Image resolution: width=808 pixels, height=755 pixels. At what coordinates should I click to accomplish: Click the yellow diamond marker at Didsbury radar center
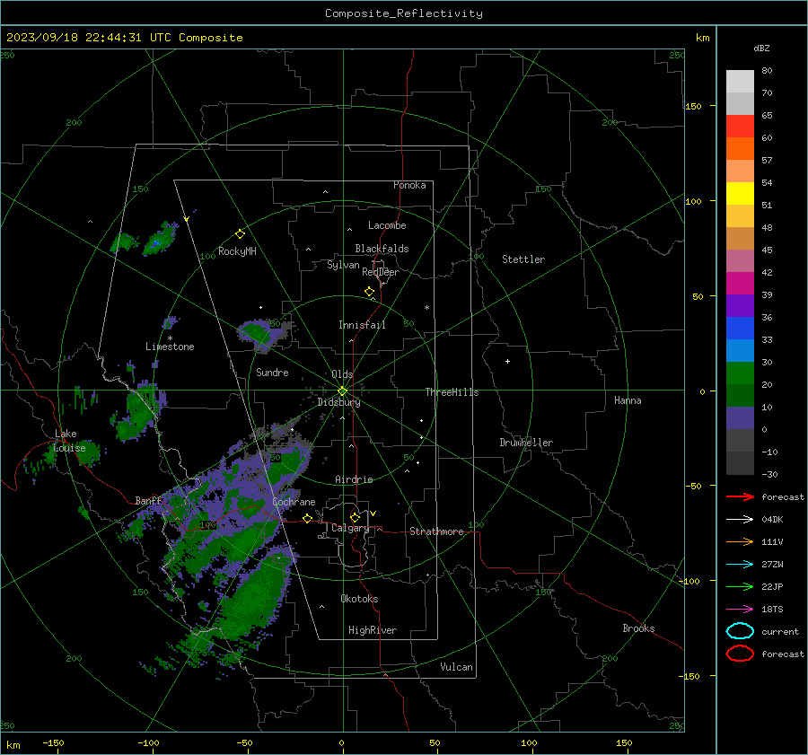343,391
